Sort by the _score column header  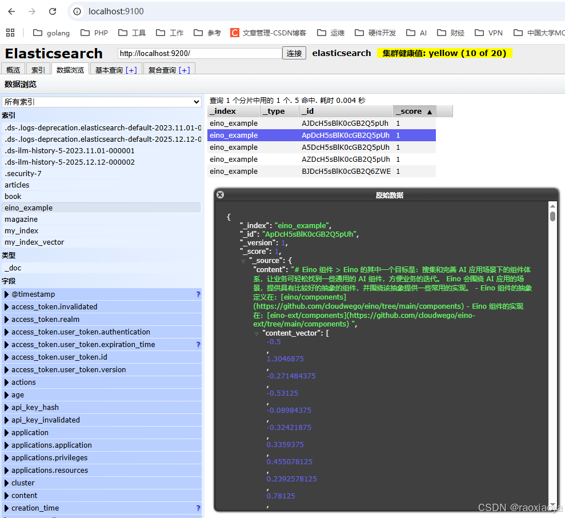coord(414,111)
